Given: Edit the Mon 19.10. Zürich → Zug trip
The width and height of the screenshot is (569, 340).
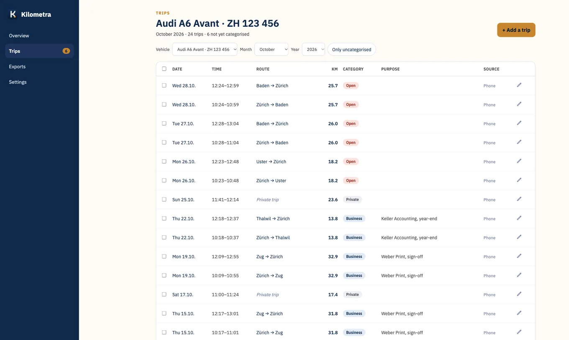Looking at the screenshot, I should pos(519,275).
